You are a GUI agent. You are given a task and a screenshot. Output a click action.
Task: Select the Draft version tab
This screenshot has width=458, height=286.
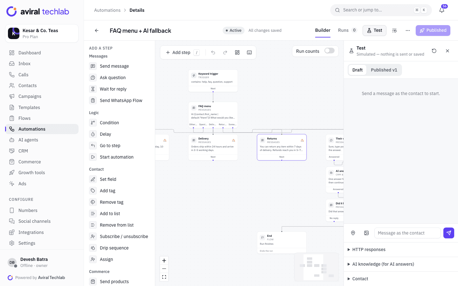[357, 70]
